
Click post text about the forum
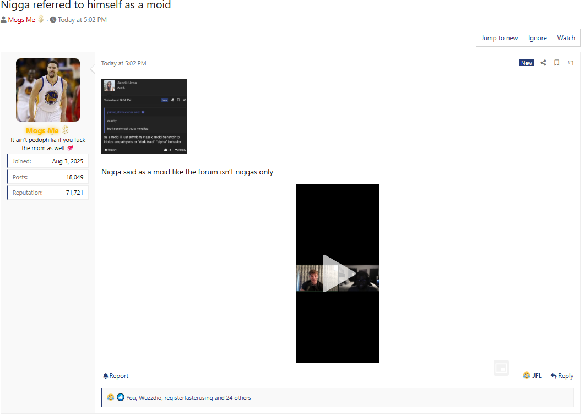tap(187, 172)
